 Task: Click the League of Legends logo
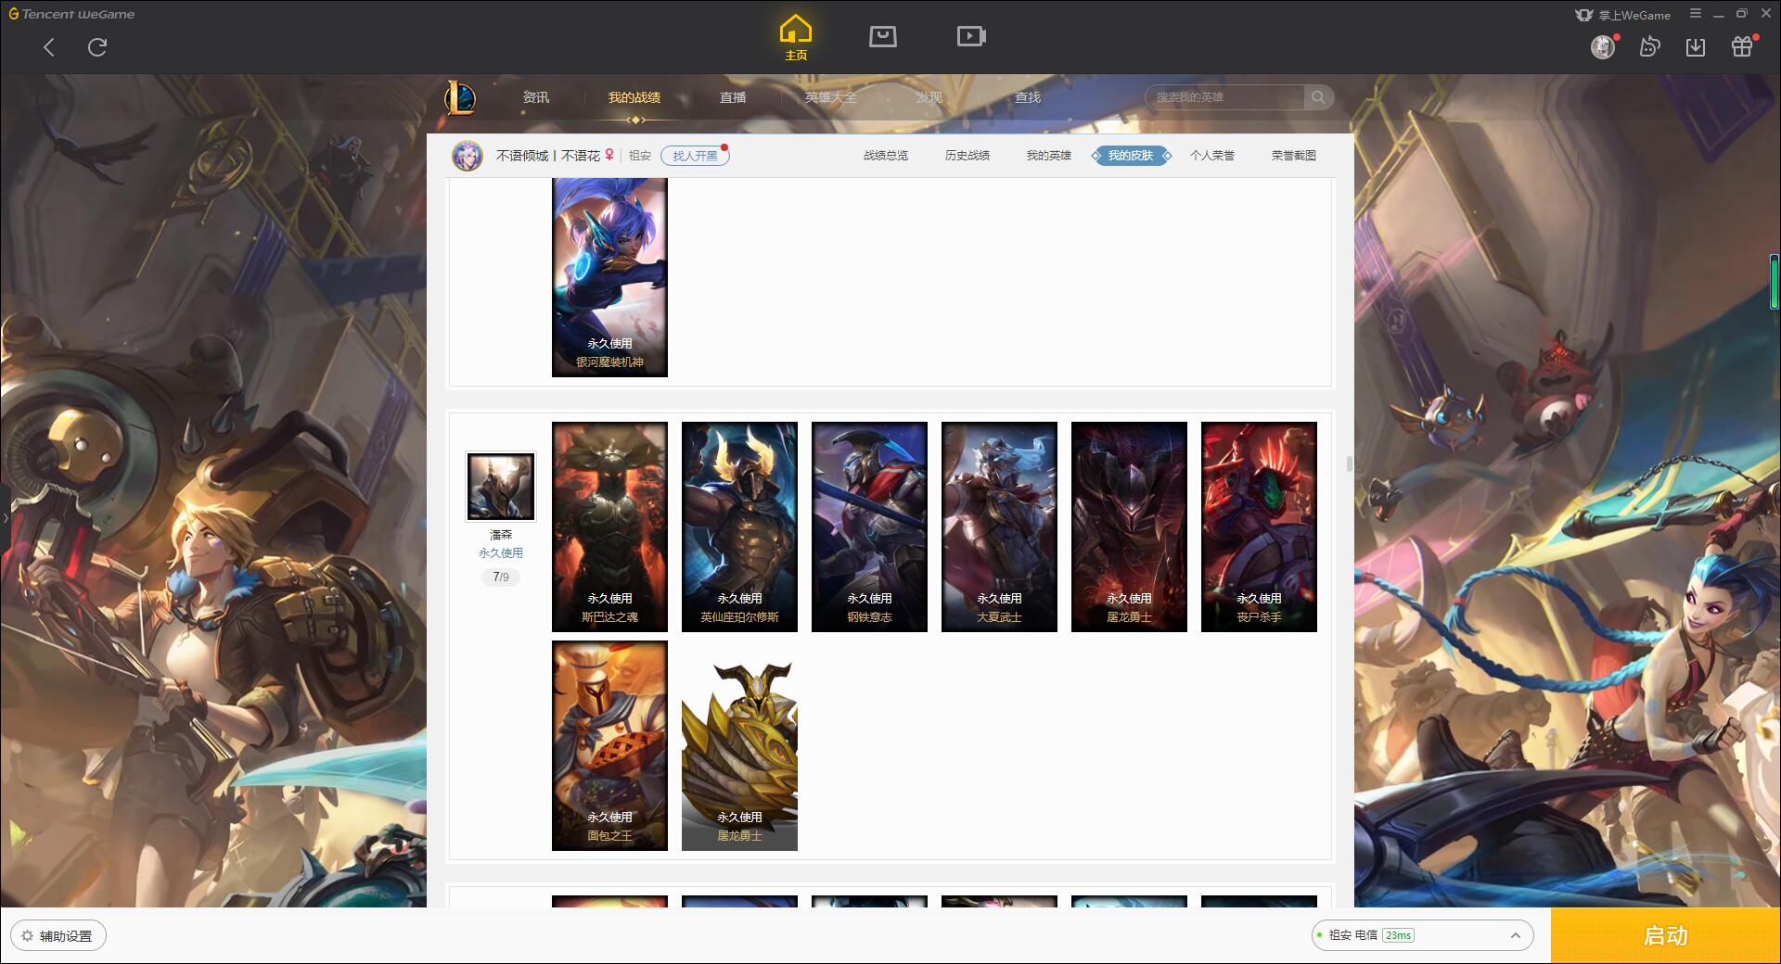point(460,97)
